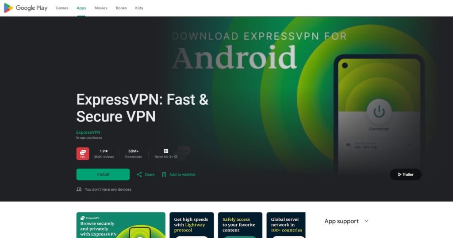Open the Books tab

(x=121, y=8)
